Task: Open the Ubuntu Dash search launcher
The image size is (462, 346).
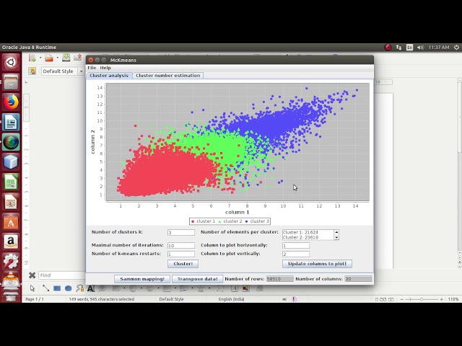Action: coord(11,62)
